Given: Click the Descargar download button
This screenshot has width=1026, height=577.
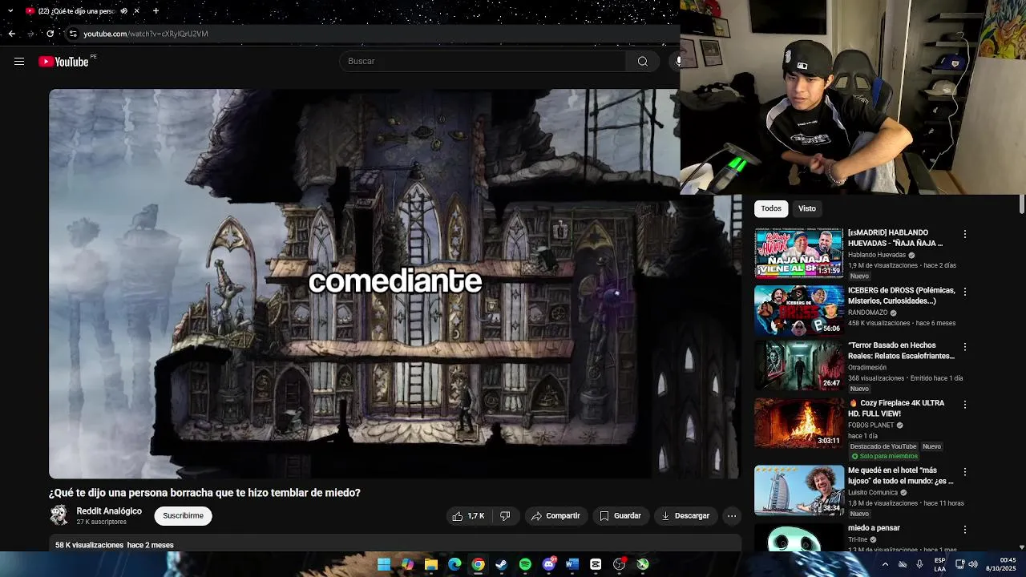Looking at the screenshot, I should tap(685, 516).
